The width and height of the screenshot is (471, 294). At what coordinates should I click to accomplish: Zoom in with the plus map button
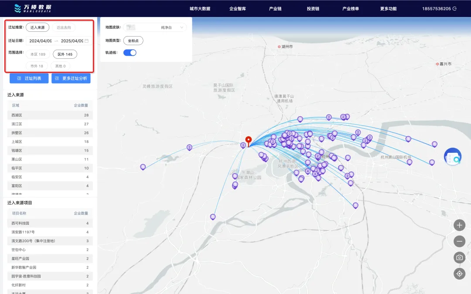pyautogui.click(x=459, y=225)
